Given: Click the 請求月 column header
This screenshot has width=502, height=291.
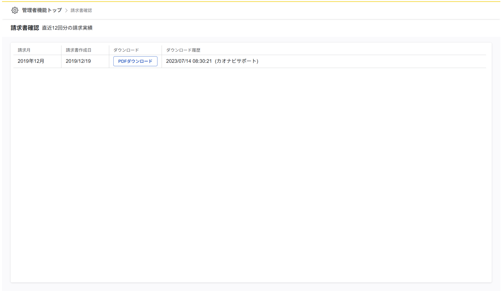Looking at the screenshot, I should pyautogui.click(x=24, y=50).
